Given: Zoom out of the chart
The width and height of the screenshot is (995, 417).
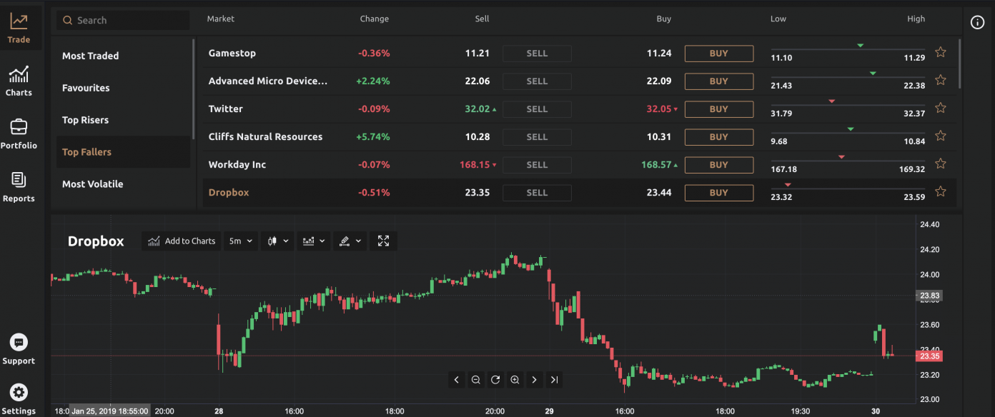Looking at the screenshot, I should 476,380.
